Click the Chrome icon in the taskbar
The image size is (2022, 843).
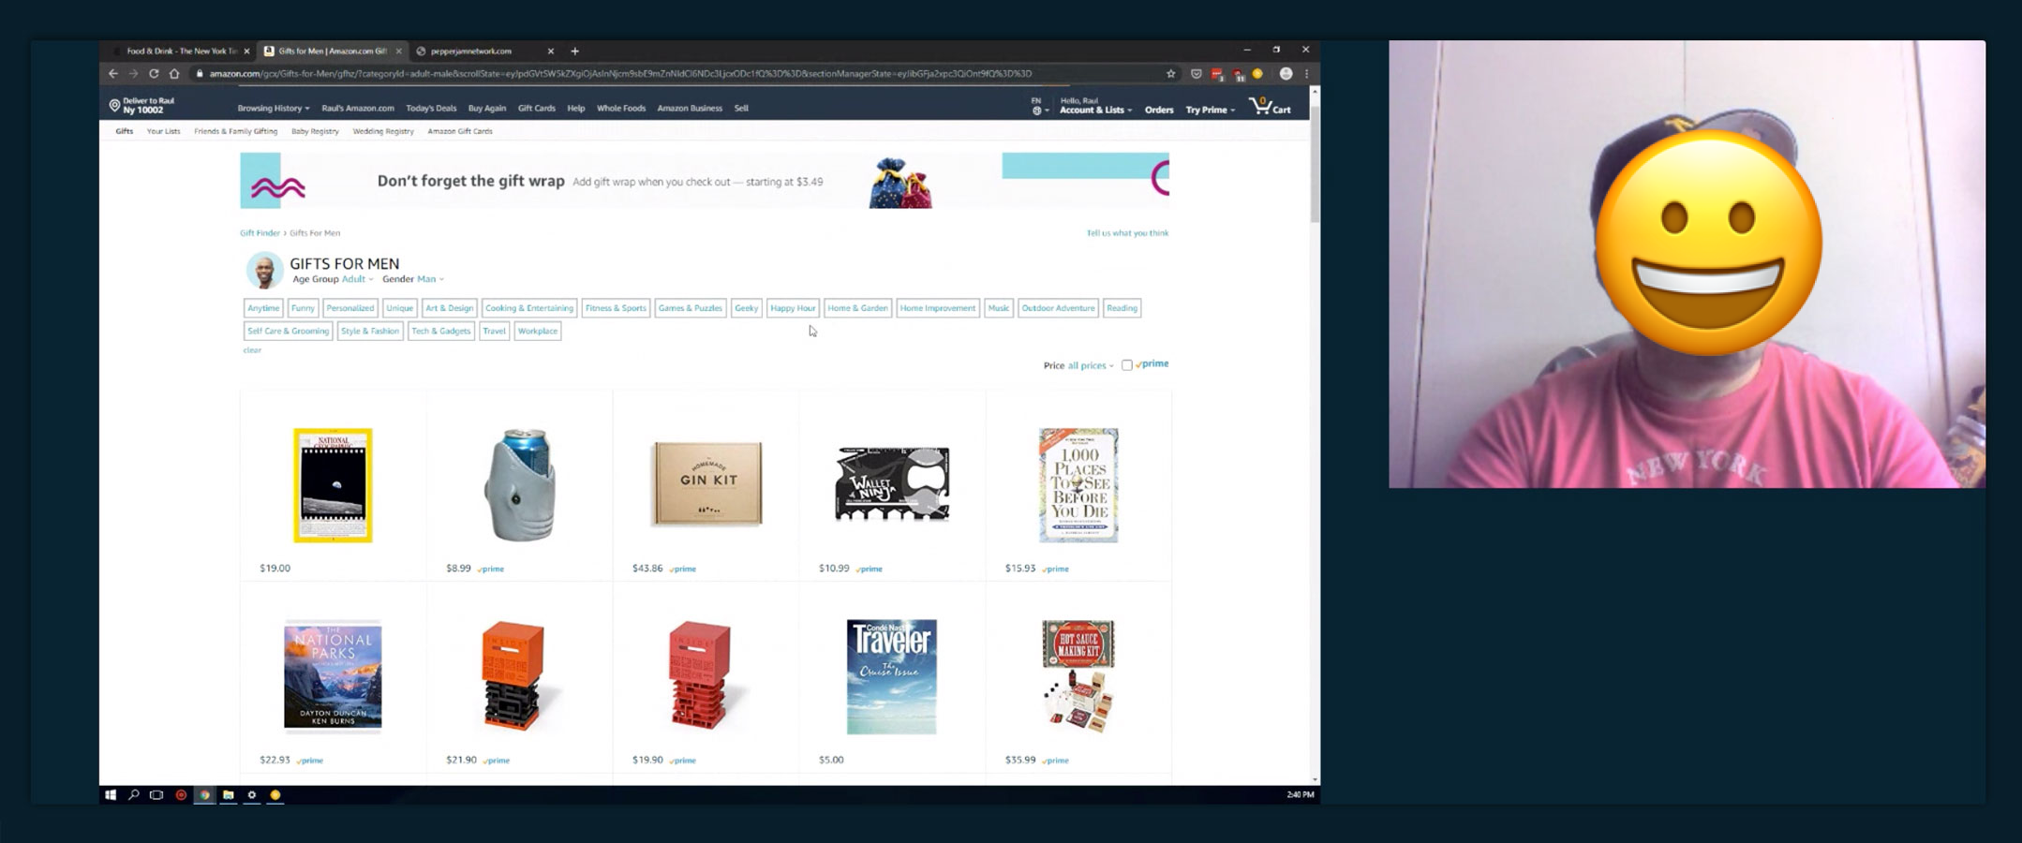[x=204, y=795]
